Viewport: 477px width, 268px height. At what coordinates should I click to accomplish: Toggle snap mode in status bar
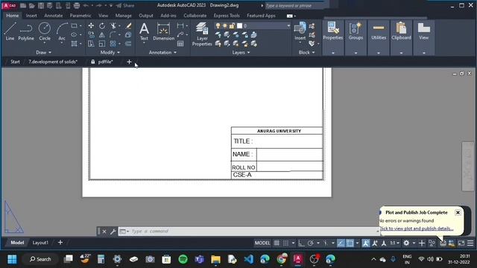(285, 243)
